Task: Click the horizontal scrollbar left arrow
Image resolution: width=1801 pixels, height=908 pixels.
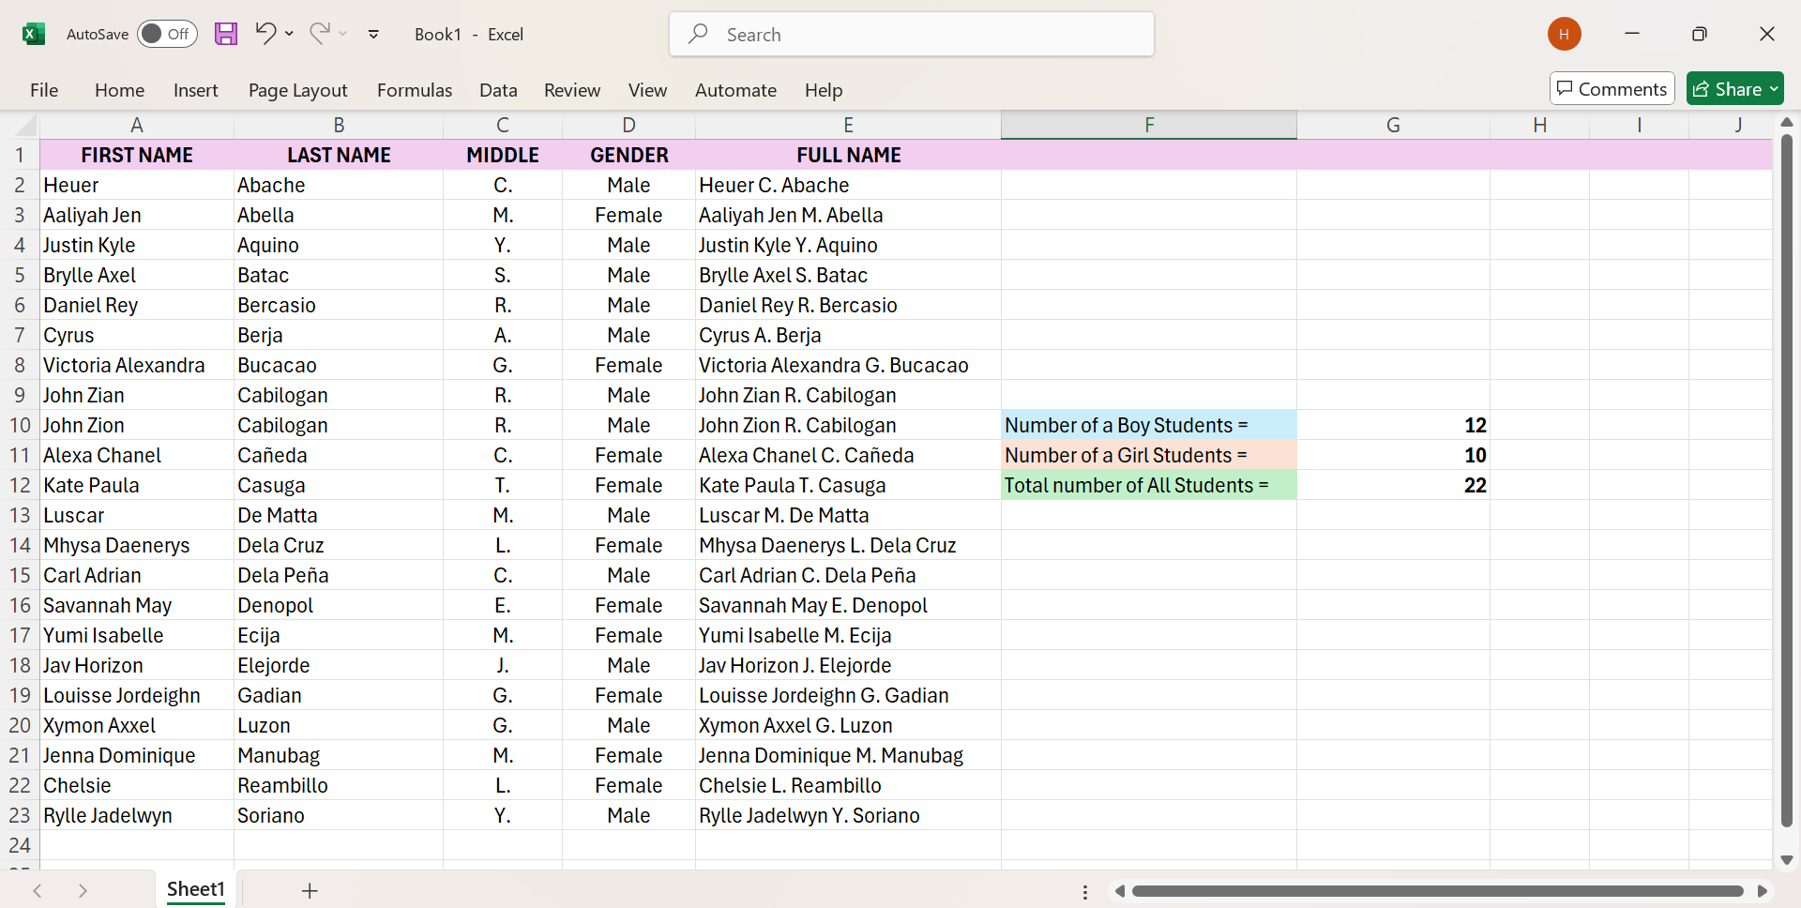Action: pyautogui.click(x=1119, y=891)
